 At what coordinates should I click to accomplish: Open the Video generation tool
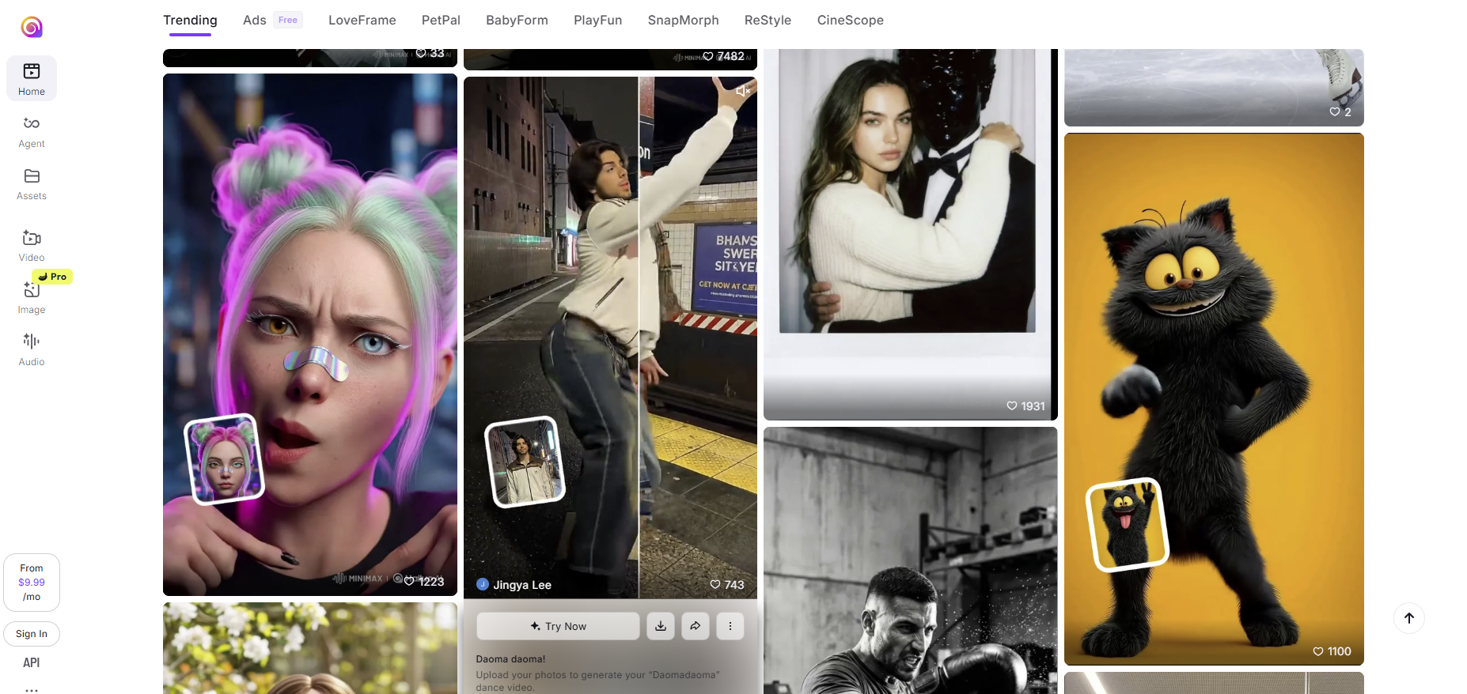(x=32, y=245)
